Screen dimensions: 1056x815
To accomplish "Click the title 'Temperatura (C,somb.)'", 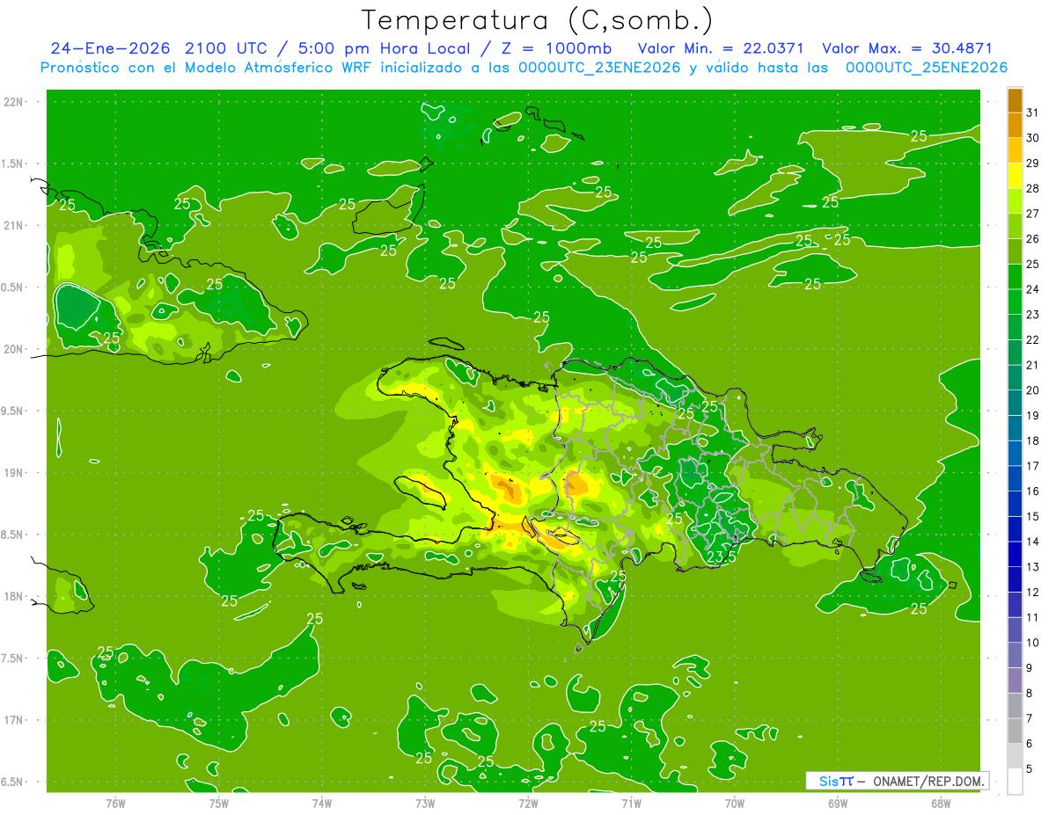I will 538,21.
